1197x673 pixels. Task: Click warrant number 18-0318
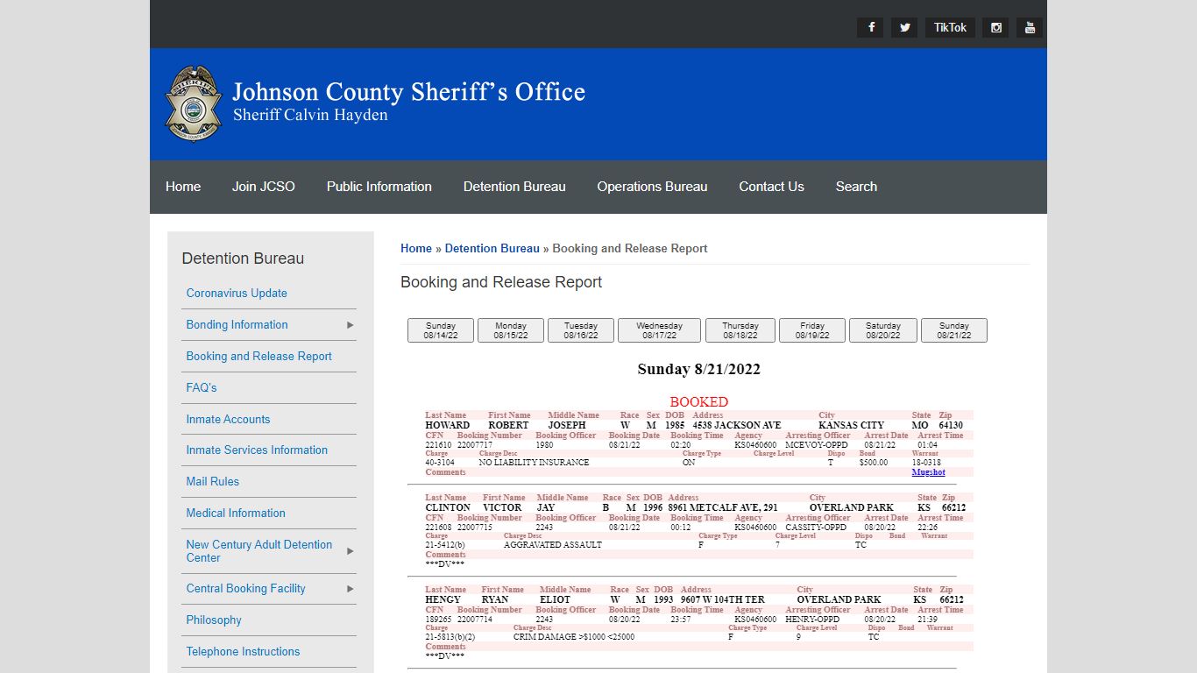pos(926,462)
